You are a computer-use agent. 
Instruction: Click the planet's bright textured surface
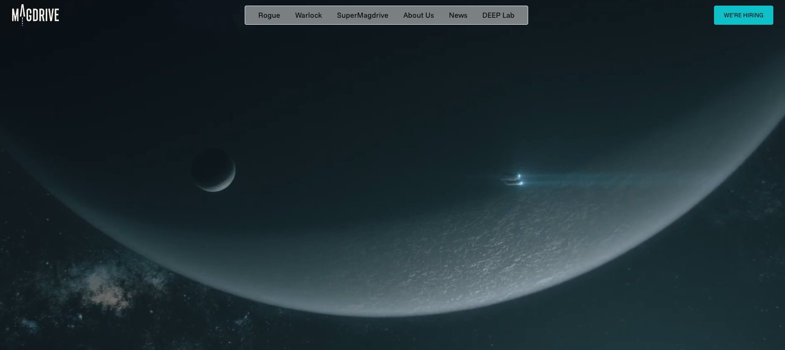(x=490, y=252)
